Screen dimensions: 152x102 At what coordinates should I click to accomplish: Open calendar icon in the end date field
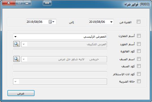(x=50, y=22)
